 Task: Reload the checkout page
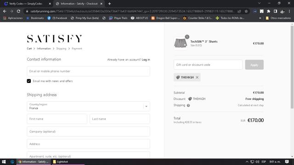(18, 11)
